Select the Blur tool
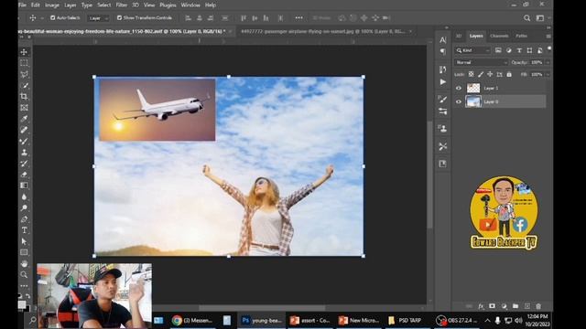 point(24,196)
